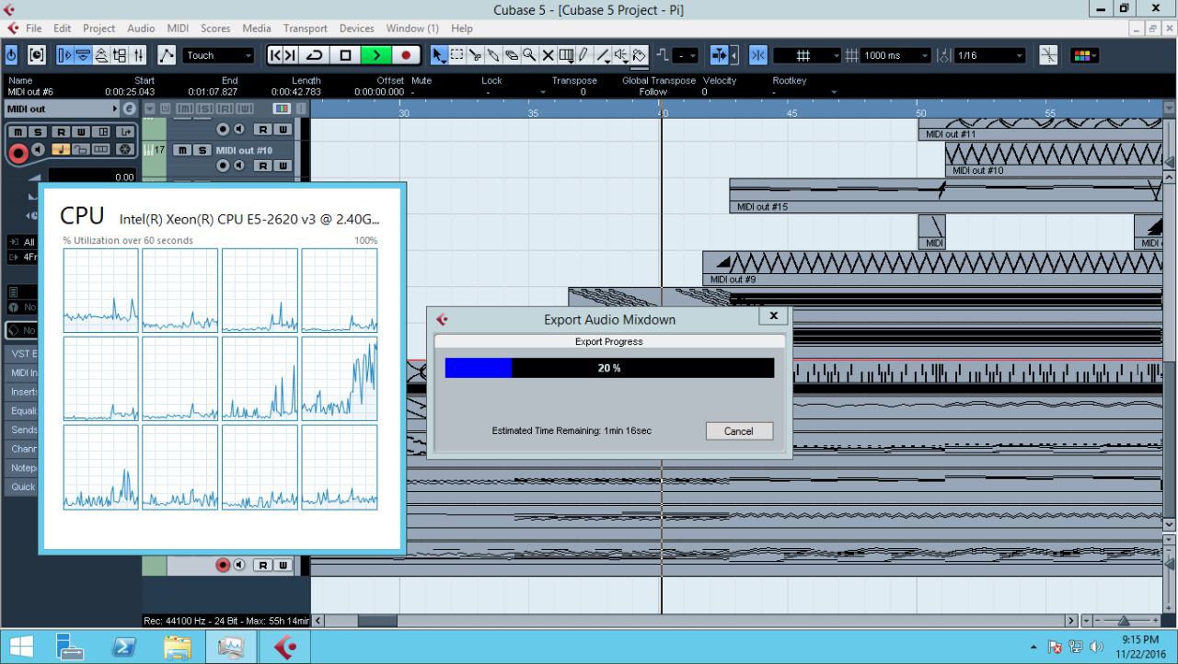1178x664 pixels.
Task: Open the 1/16 quantize dropdown
Action: [x=989, y=55]
